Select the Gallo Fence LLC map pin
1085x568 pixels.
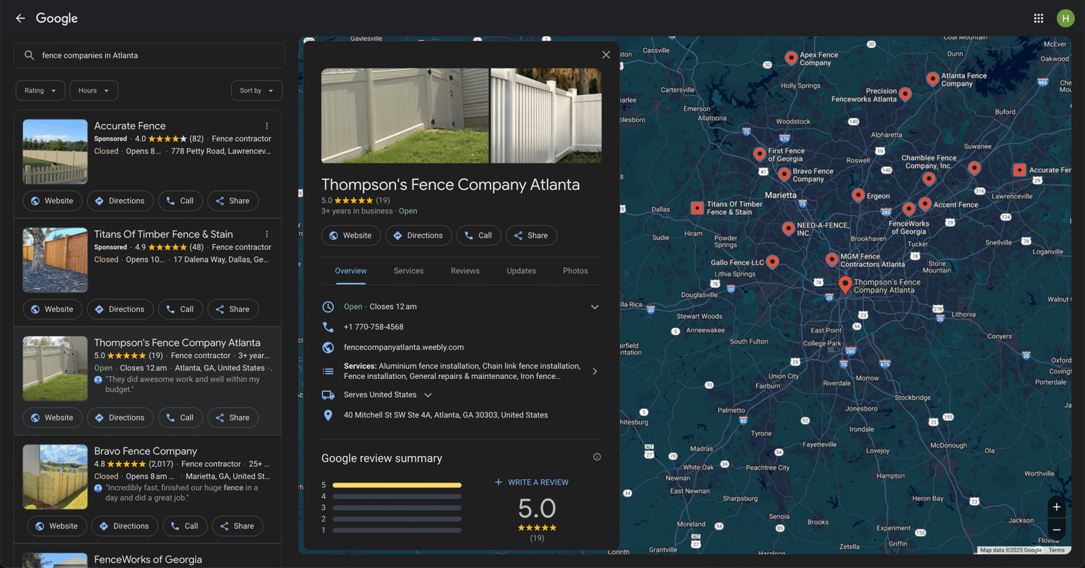[772, 261]
